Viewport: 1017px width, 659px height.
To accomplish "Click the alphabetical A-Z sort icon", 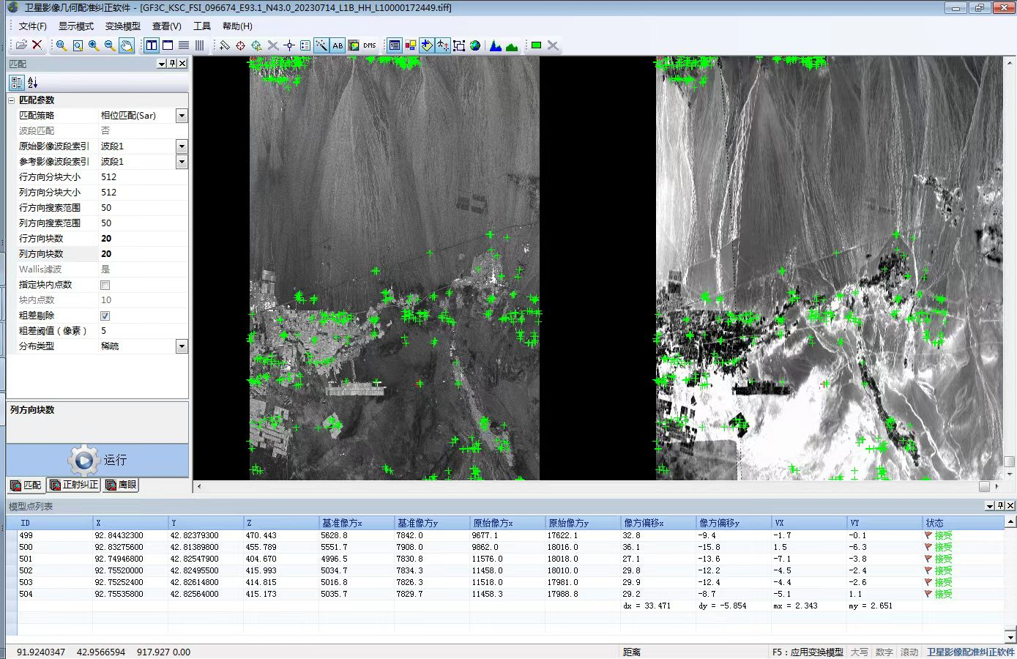I will click(x=32, y=83).
